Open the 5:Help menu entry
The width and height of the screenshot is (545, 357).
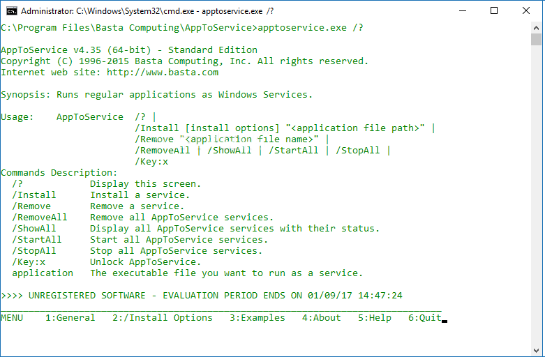(x=374, y=318)
